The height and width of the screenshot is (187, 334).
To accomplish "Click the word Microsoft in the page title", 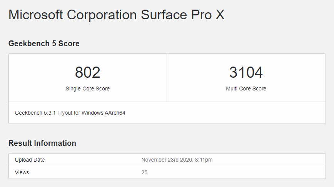I will point(35,15).
